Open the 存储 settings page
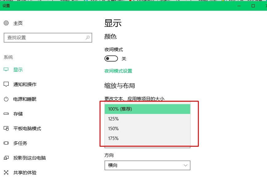Viewport: 267px width, 181px height. [x=18, y=114]
